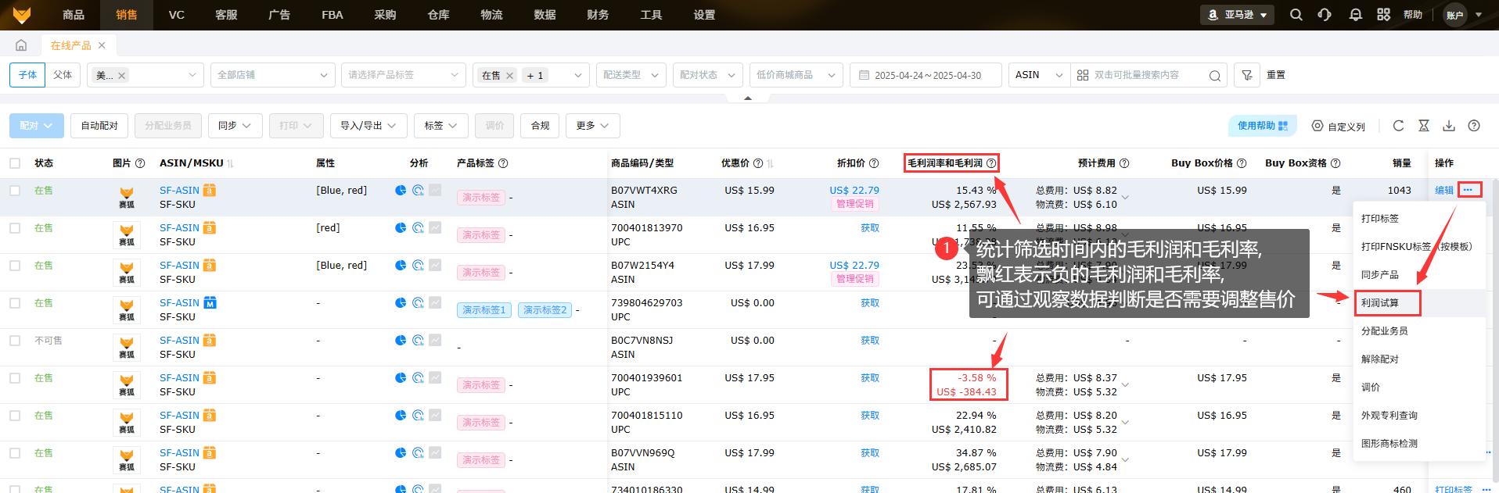
Task: Expand the 全部店铺 store dropdown
Action: [272, 75]
